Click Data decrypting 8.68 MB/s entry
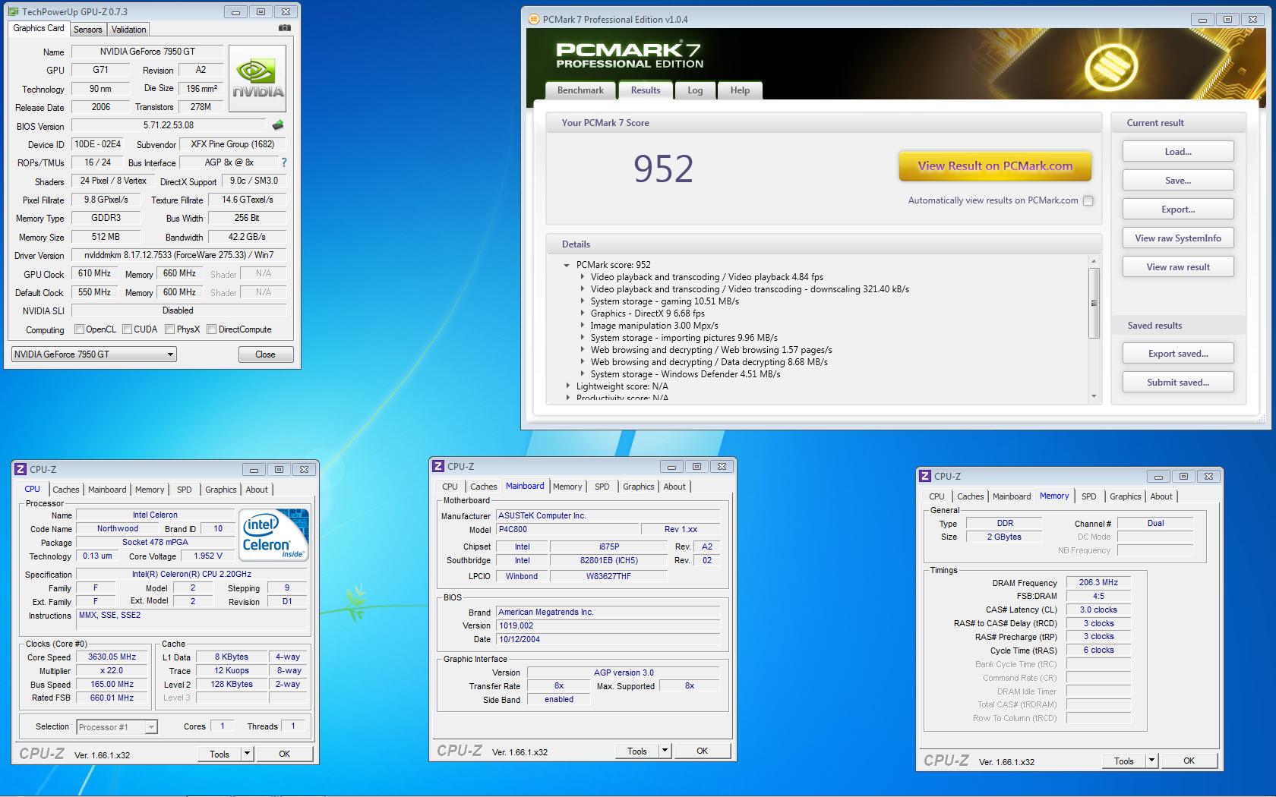 (709, 362)
